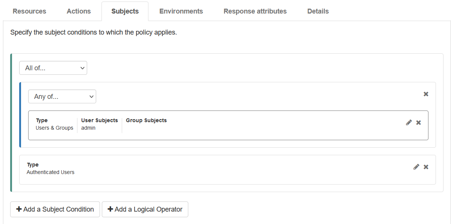Select the Environments tab
The height and width of the screenshot is (224, 451).
pos(181,11)
